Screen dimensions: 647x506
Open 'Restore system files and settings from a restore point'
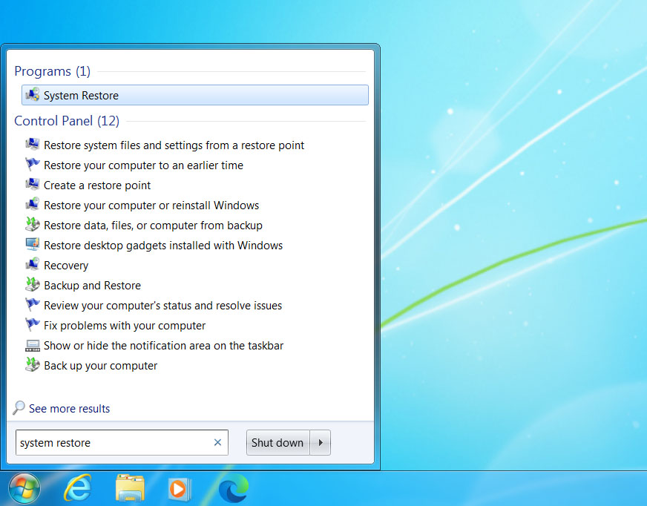point(174,145)
